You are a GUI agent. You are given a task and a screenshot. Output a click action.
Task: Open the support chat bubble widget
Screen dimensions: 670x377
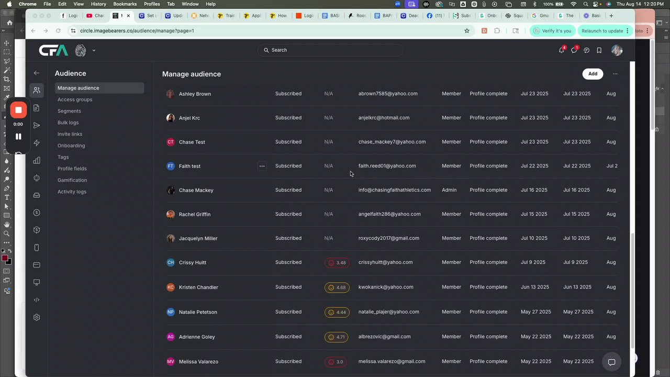tap(611, 362)
